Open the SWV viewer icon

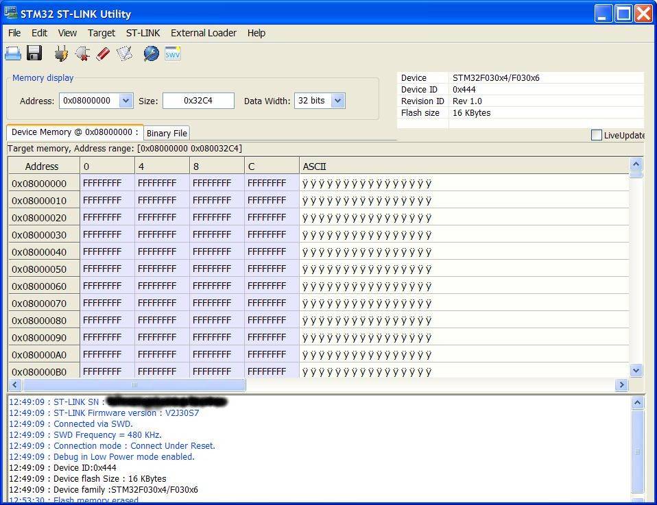tap(173, 53)
